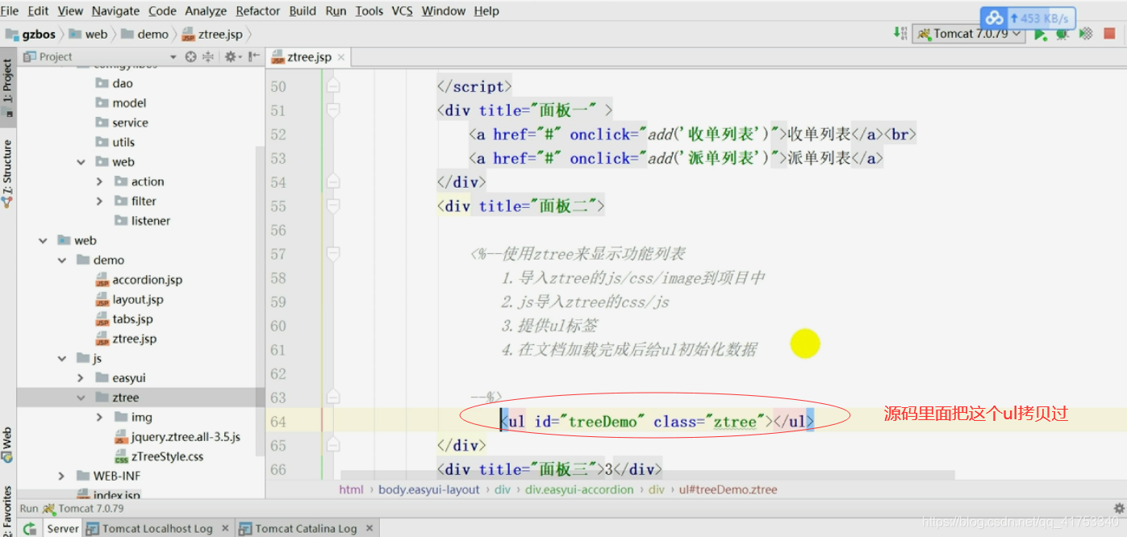1127x537 pixels.
Task: Close the ztree.jsp editor tab
Action: click(340, 57)
